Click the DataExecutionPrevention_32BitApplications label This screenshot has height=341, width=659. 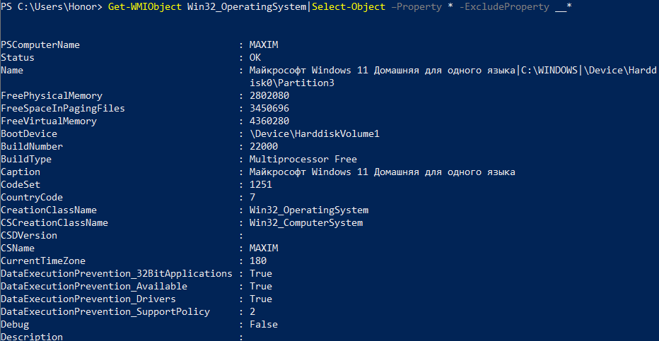[x=117, y=273]
